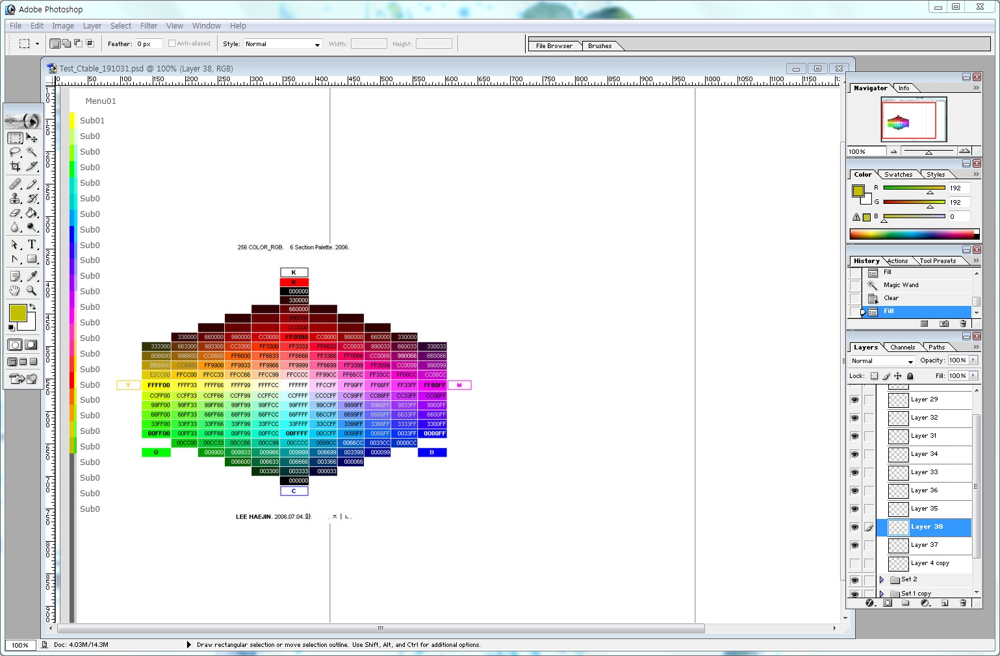Select the Zoom tool
This screenshot has width=1000, height=656.
pos(32,291)
